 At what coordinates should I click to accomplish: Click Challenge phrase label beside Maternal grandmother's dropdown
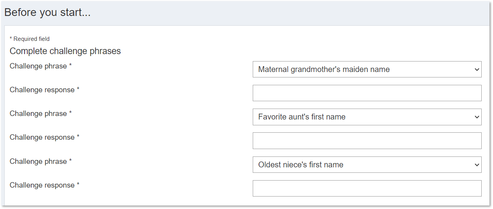tap(41, 66)
